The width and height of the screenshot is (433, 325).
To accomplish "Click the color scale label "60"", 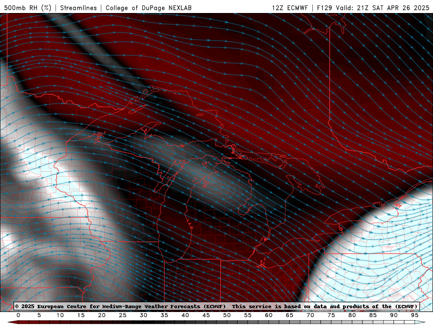I will click(268, 315).
